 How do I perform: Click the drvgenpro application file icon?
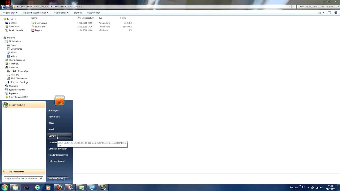[33, 27]
